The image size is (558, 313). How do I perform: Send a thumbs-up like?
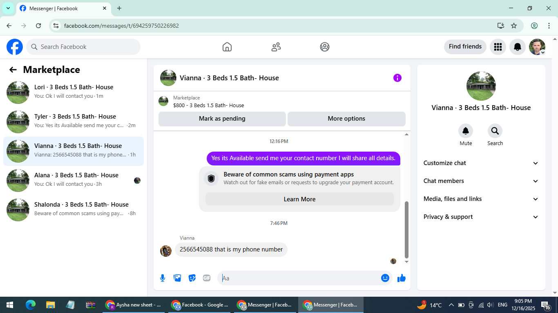[x=402, y=278]
